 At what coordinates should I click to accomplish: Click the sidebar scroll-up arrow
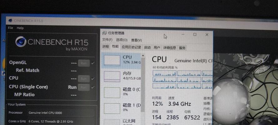point(143,56)
